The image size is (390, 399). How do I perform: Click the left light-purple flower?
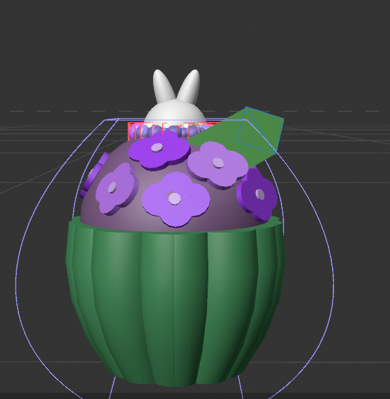[117, 189]
